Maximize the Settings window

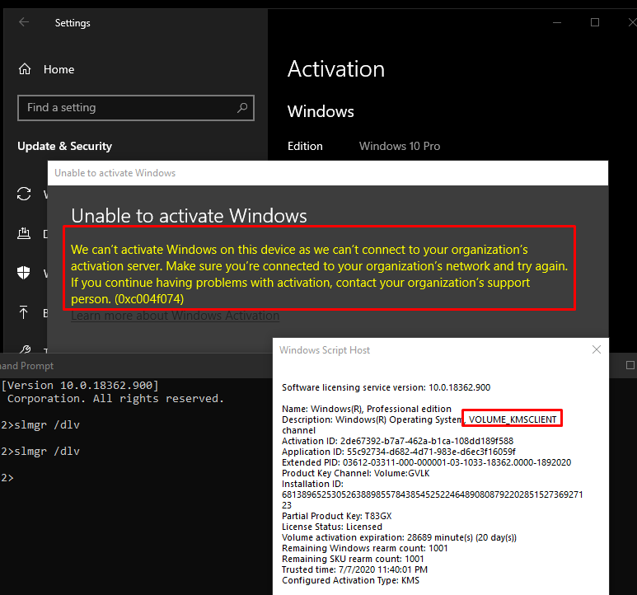click(595, 23)
